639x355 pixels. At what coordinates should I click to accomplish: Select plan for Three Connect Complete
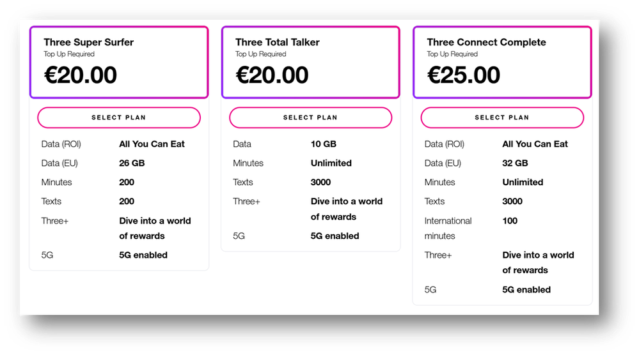pos(502,117)
